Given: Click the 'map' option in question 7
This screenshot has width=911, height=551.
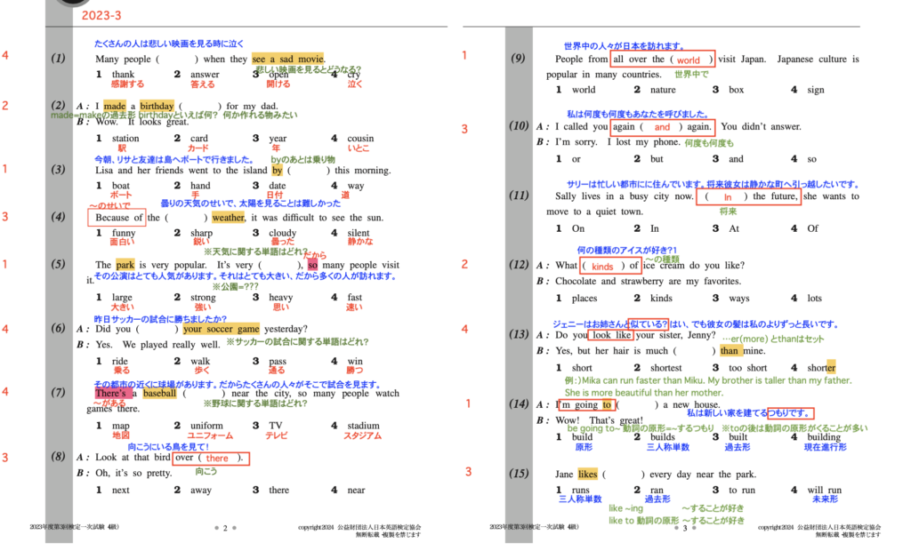Looking at the screenshot, I should click(x=121, y=426).
